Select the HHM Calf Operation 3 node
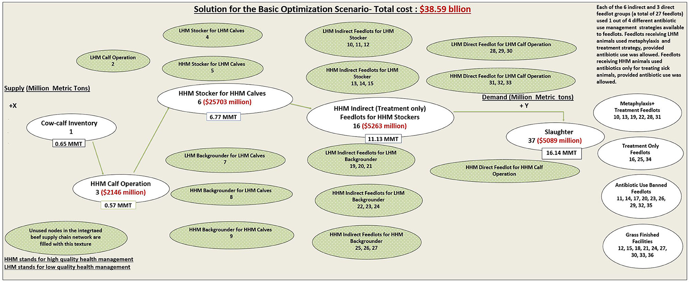 (x=121, y=188)
